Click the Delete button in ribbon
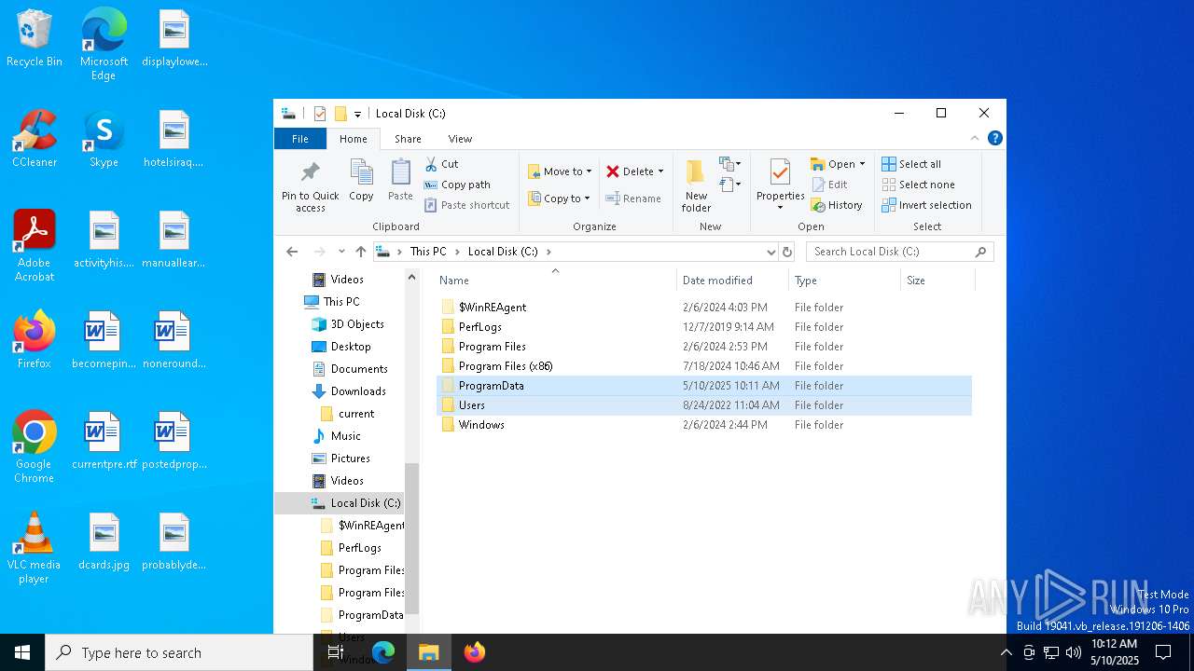Screen dimensions: 1194x671 click(x=631, y=171)
